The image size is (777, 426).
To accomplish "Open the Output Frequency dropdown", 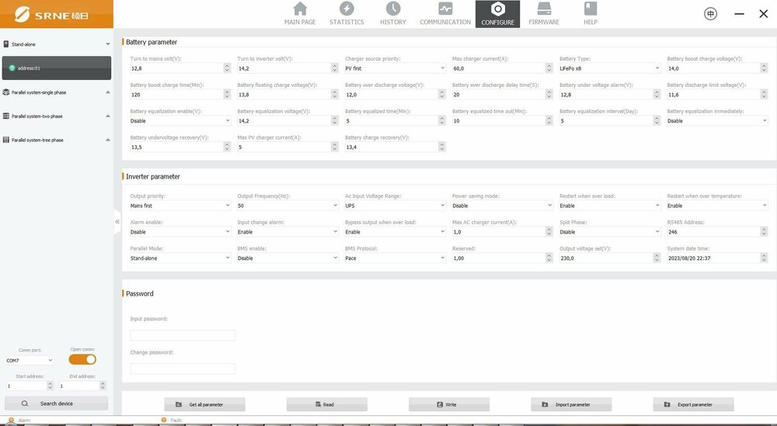I will click(x=288, y=206).
